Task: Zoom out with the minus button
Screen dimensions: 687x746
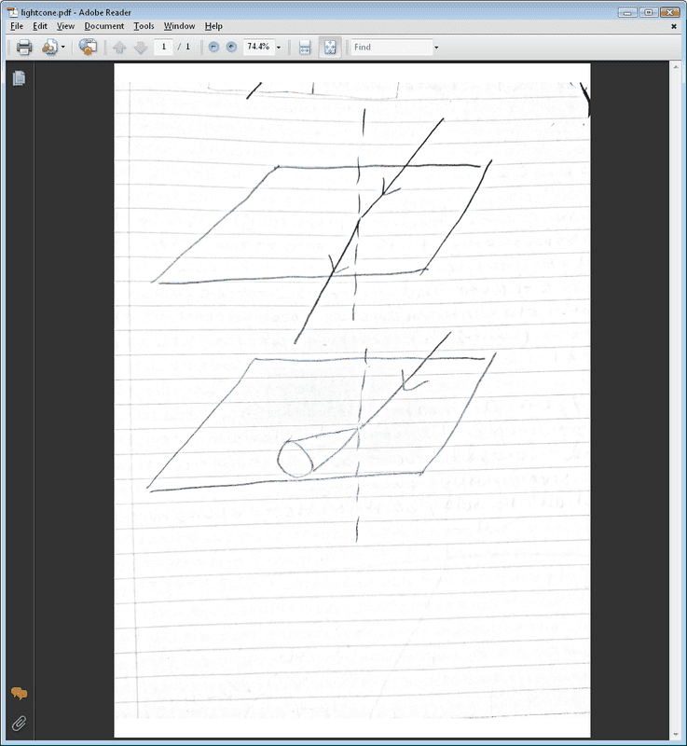Action: click(x=214, y=47)
